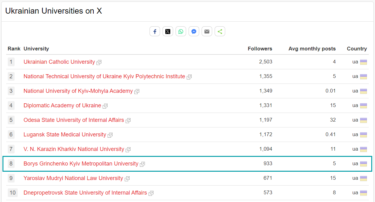The height and width of the screenshot is (202, 375).
Task: Share page by email icon
Action: click(x=207, y=32)
